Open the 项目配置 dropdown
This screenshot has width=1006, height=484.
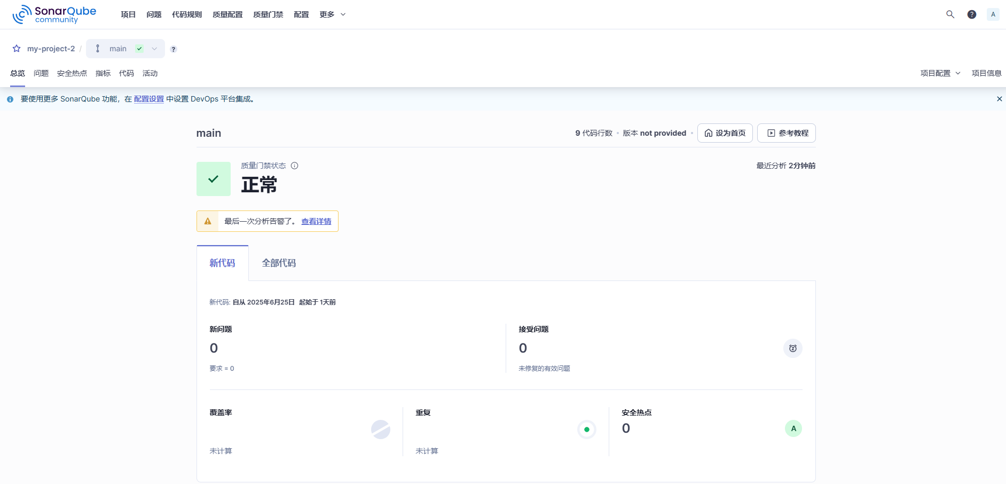point(940,73)
